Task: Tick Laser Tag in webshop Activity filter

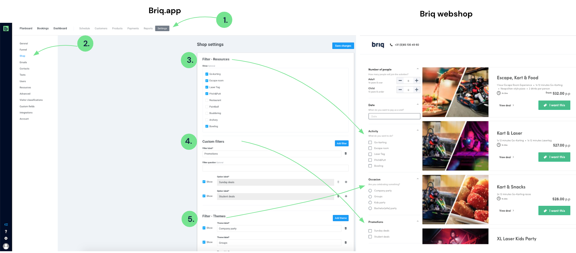Action: 370,154
